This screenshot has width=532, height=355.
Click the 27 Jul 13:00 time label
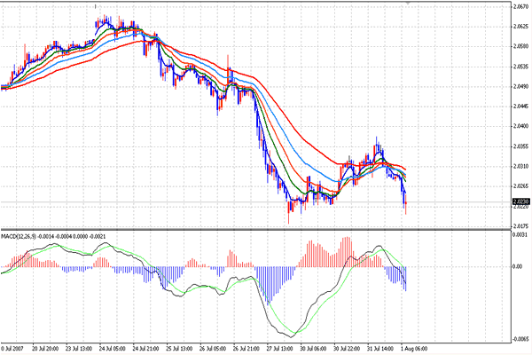pyautogui.click(x=280, y=349)
